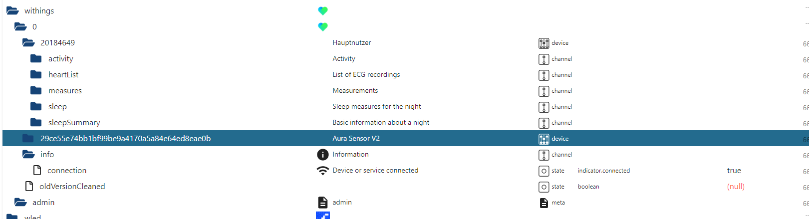The image size is (809, 219).
Task: Click the true value of connection
Action: pyautogui.click(x=734, y=171)
